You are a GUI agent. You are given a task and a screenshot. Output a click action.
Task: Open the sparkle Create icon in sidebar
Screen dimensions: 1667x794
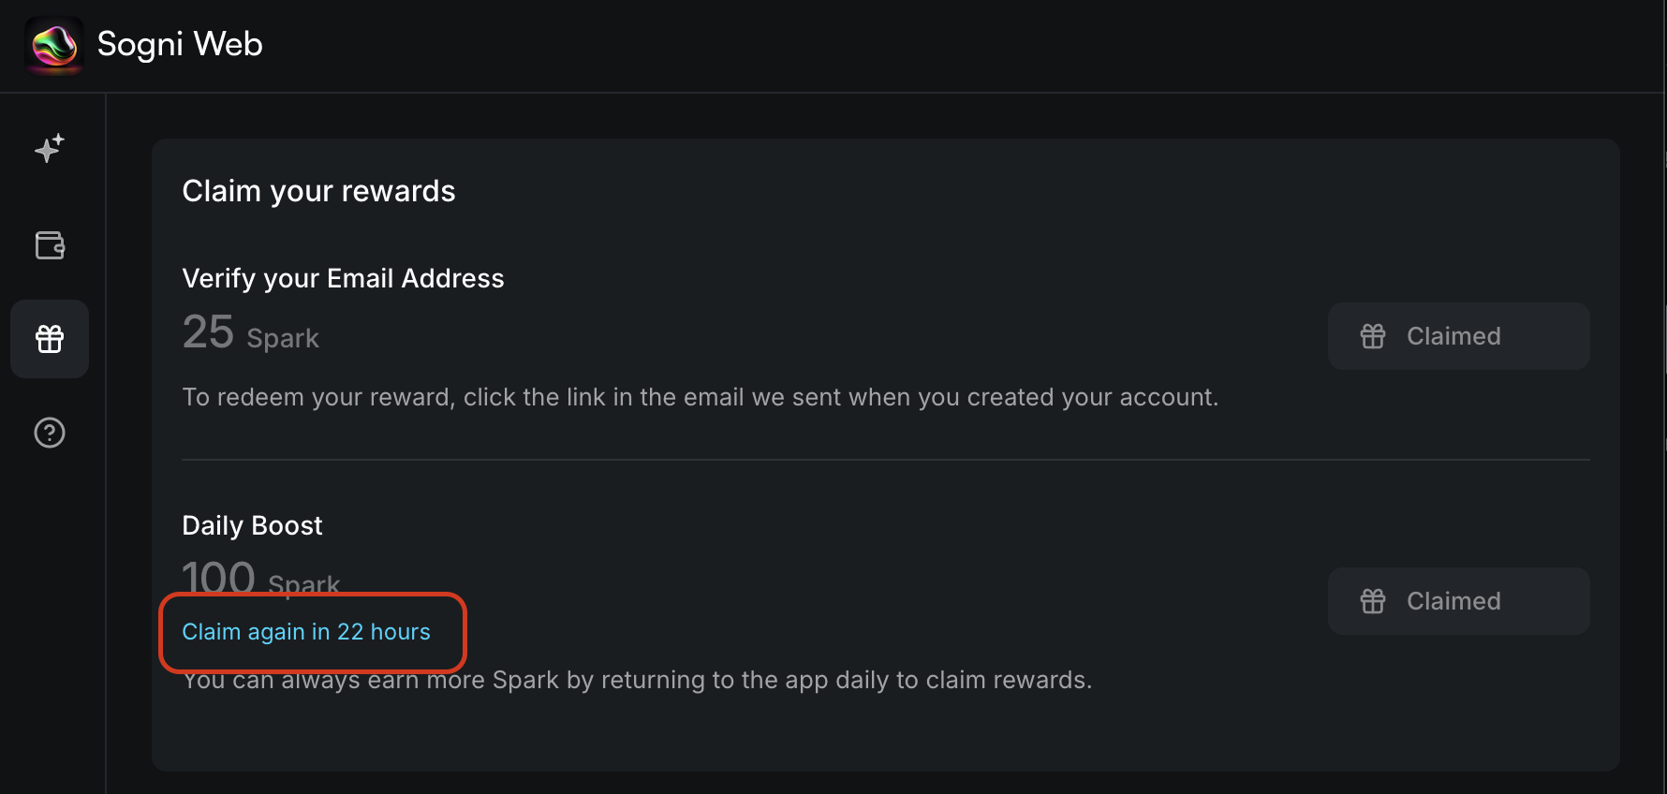coord(50,148)
